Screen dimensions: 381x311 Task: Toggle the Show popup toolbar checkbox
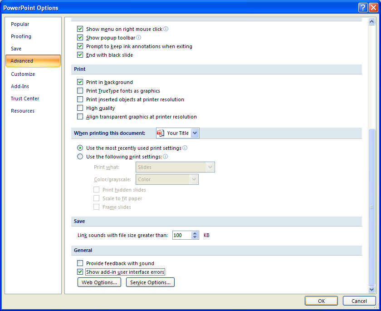(x=80, y=37)
